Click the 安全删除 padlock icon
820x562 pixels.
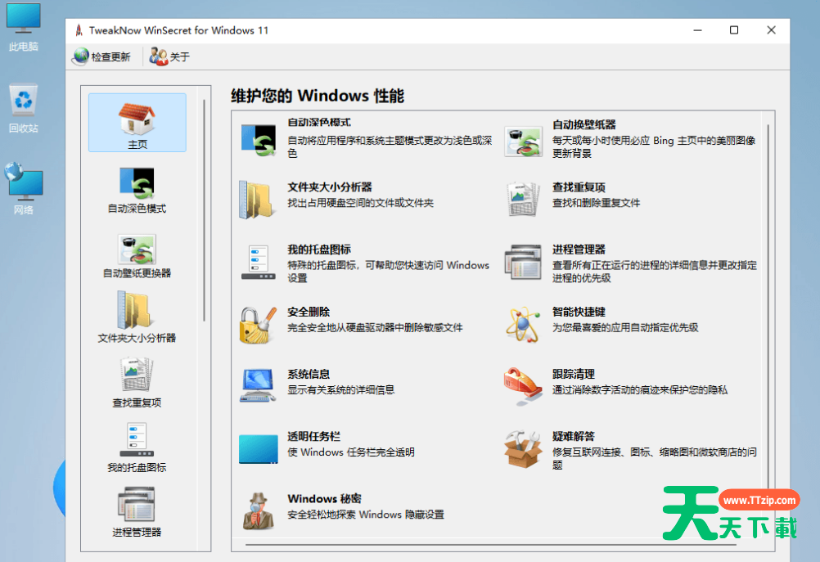point(258,325)
